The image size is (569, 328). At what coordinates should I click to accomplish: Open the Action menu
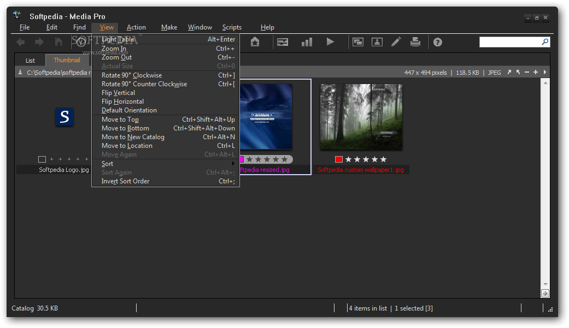(136, 27)
